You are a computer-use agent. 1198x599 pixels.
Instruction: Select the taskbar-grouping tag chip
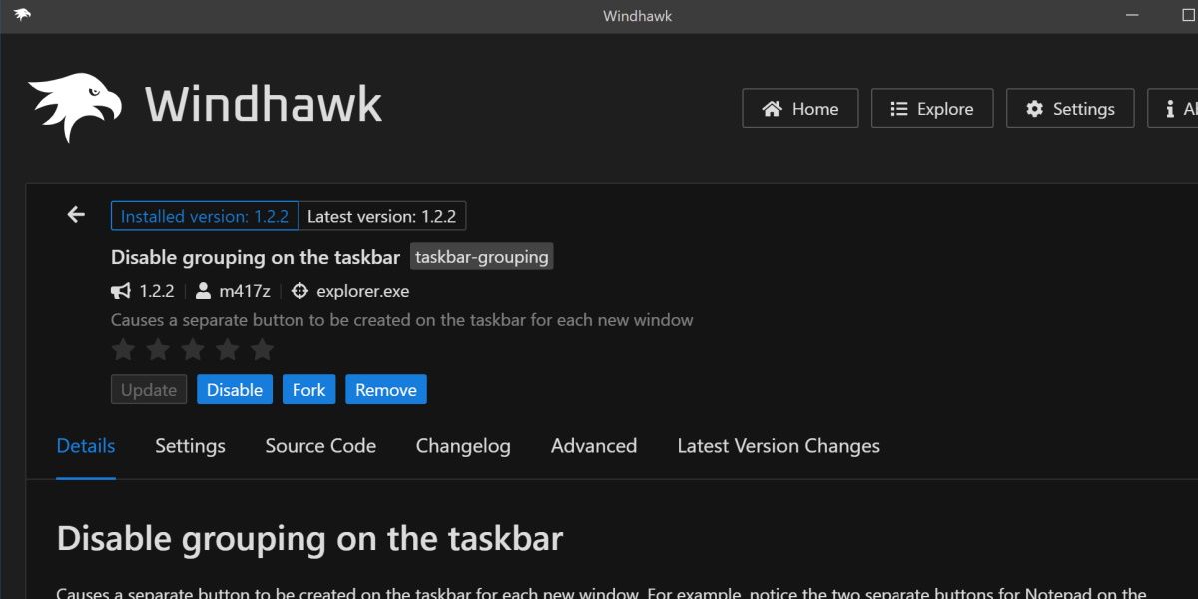pos(482,256)
